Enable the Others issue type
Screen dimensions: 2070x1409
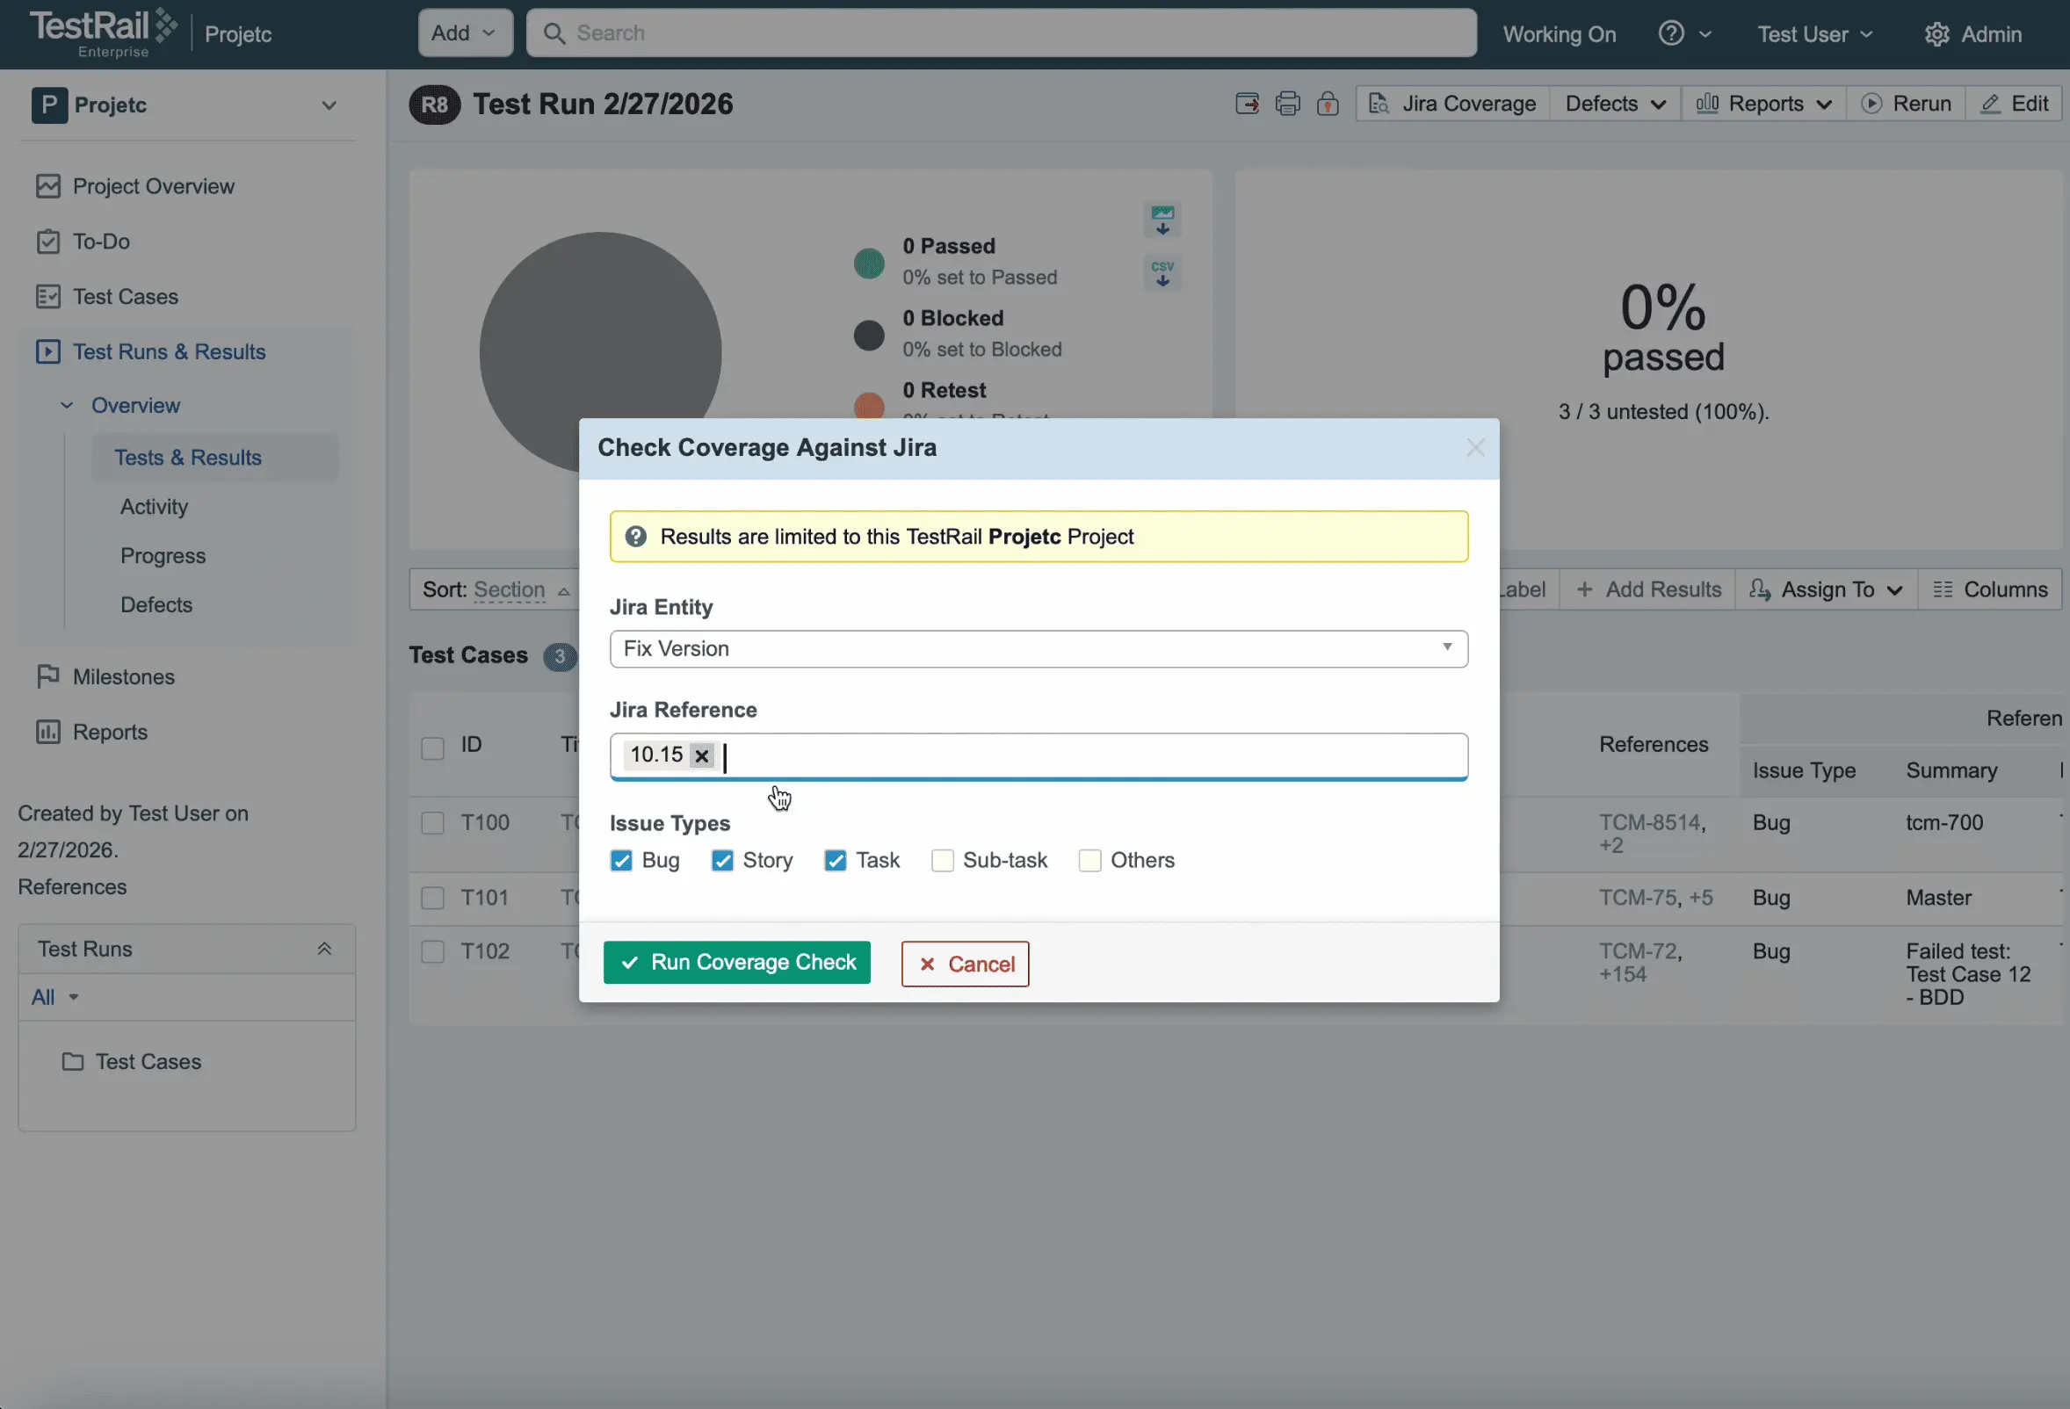point(1090,860)
